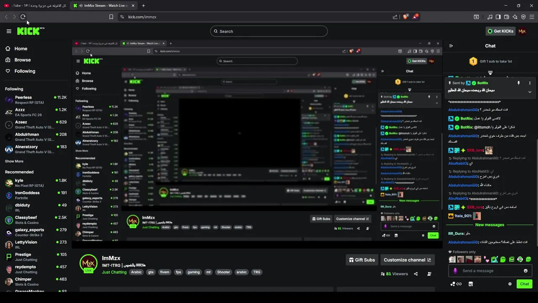Go to Home in the Kick sidebar

tap(21, 48)
